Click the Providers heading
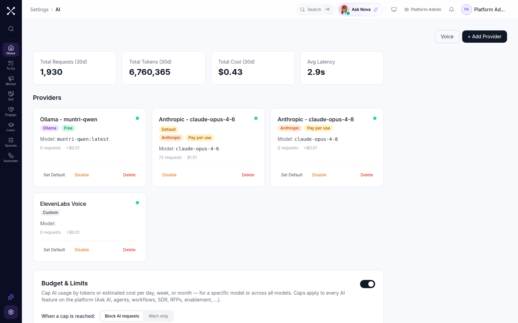 [x=47, y=98]
